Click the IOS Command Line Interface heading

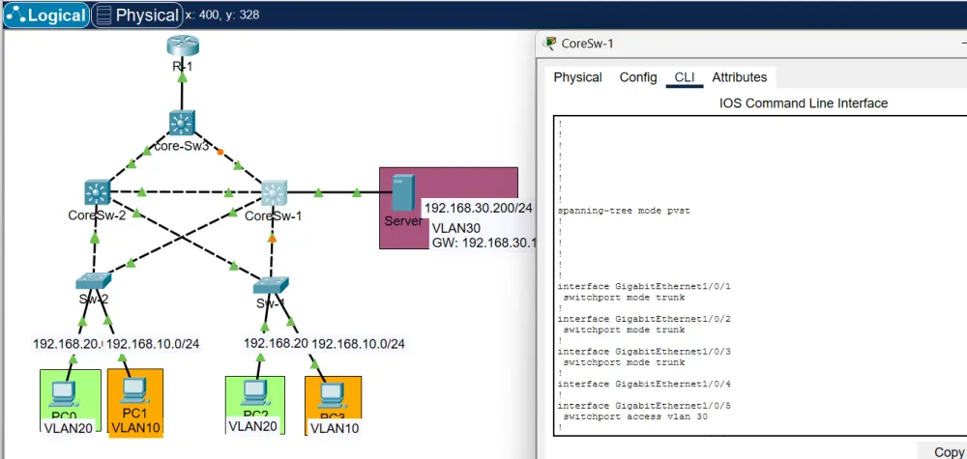tap(804, 103)
